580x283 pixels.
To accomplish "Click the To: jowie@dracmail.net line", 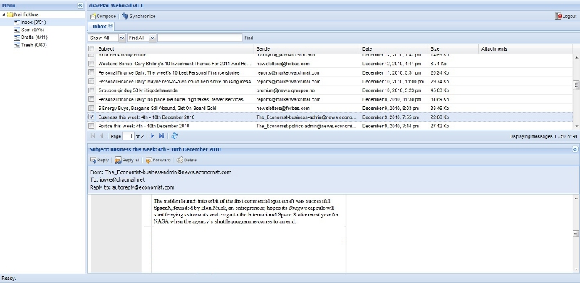I will coord(117,179).
